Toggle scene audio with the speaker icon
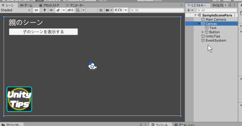Viewport: 242px width, 126px height. (51, 10)
